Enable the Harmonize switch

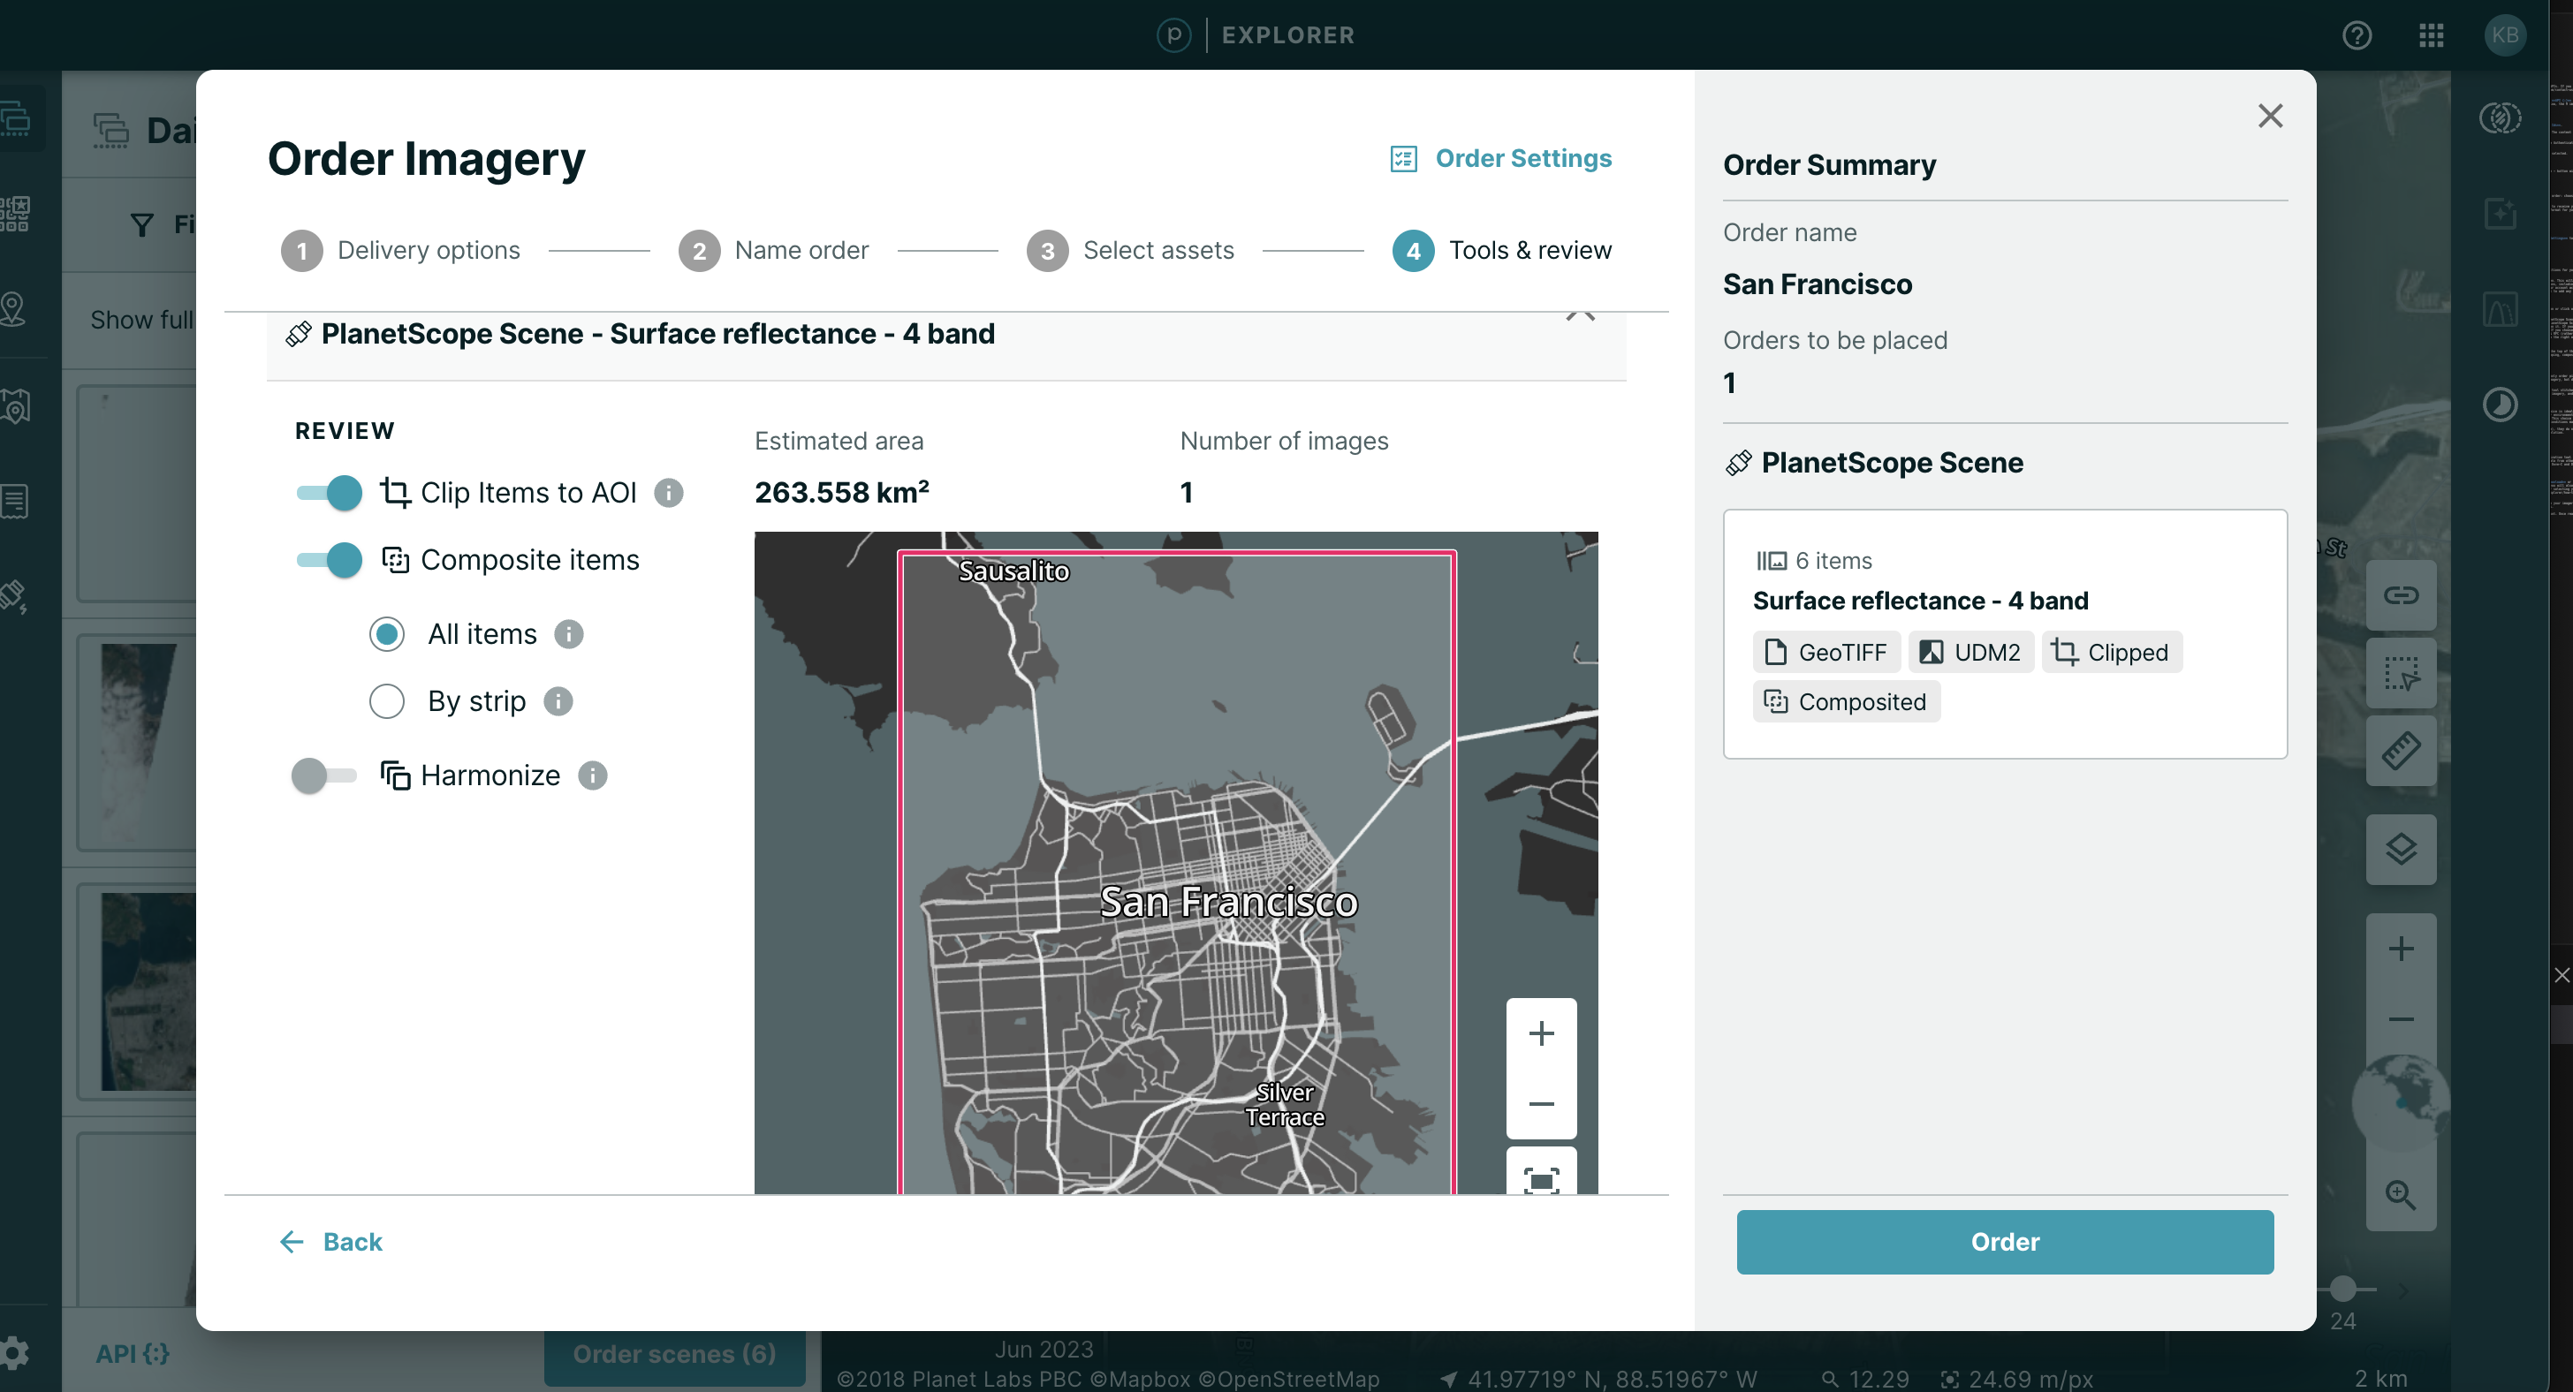(323, 775)
